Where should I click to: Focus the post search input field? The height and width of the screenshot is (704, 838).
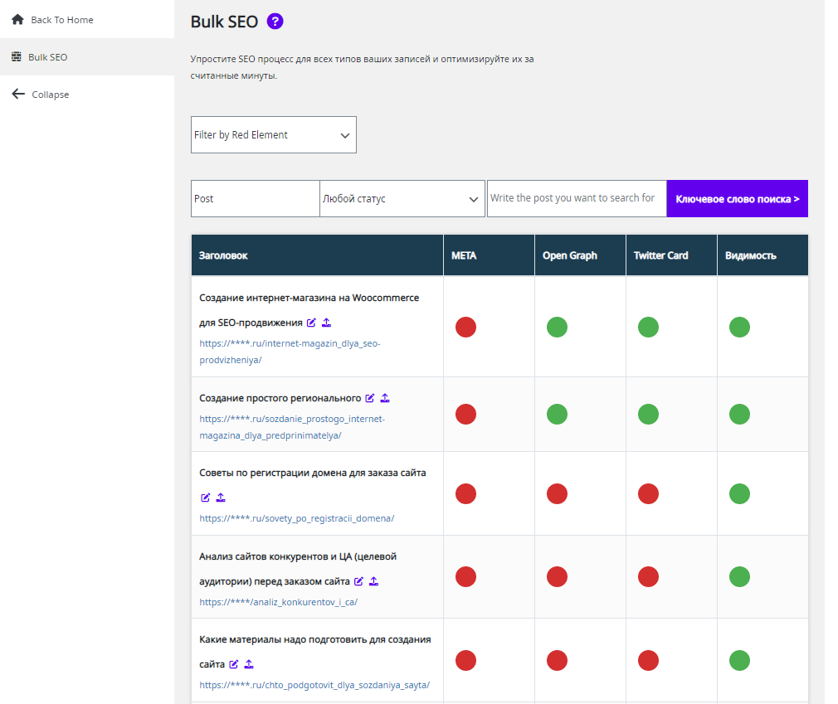point(577,199)
